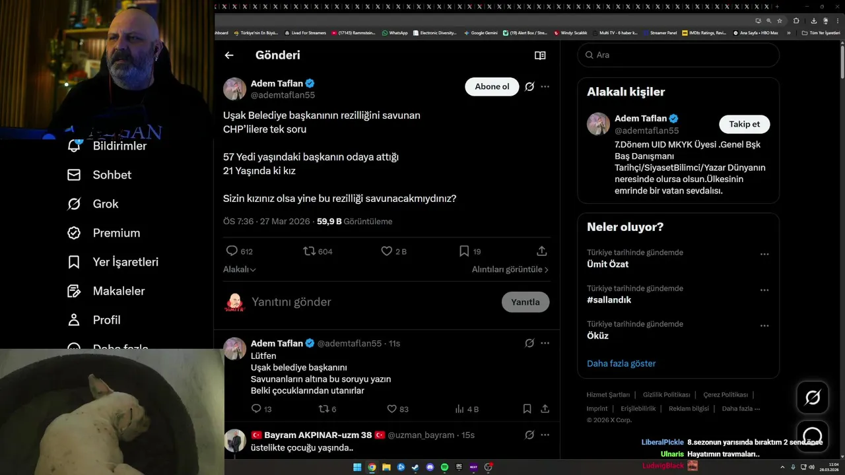The width and height of the screenshot is (845, 475).
Task: Click the Windows Start button
Action: (357, 467)
